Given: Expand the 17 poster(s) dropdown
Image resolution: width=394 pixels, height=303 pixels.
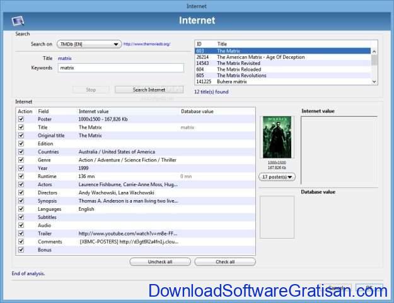Looking at the screenshot, I should point(277,177).
